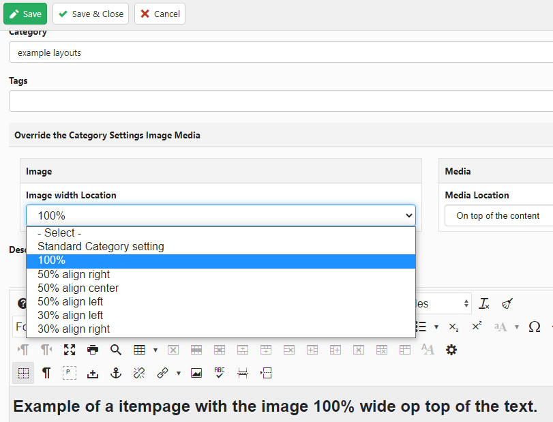Choose 'Standard Category setting' option
The height and width of the screenshot is (422, 553).
(x=100, y=246)
